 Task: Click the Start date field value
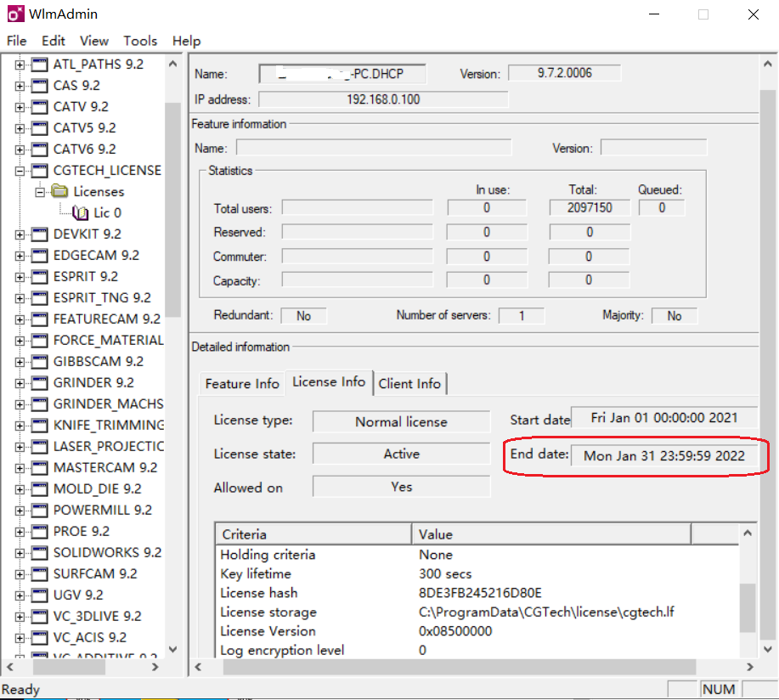(x=663, y=418)
